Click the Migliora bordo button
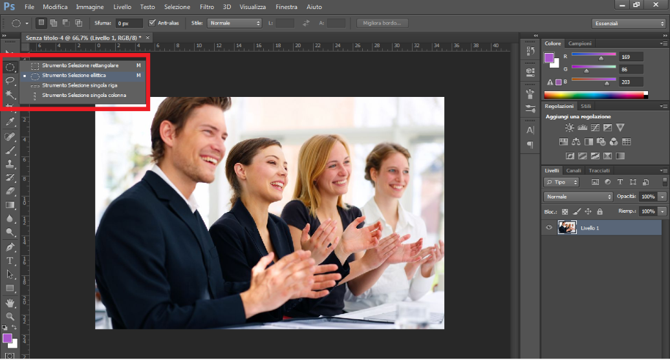 [x=382, y=23]
